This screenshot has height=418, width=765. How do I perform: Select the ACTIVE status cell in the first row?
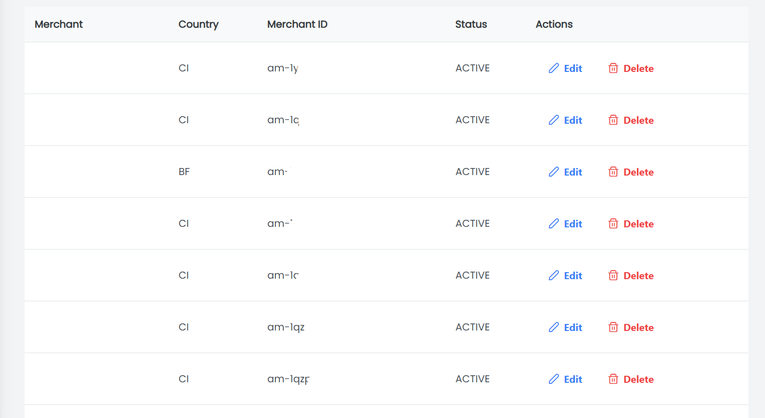pos(472,68)
